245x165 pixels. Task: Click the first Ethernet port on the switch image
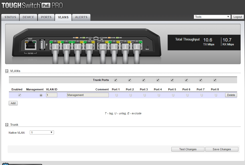click(x=55, y=46)
